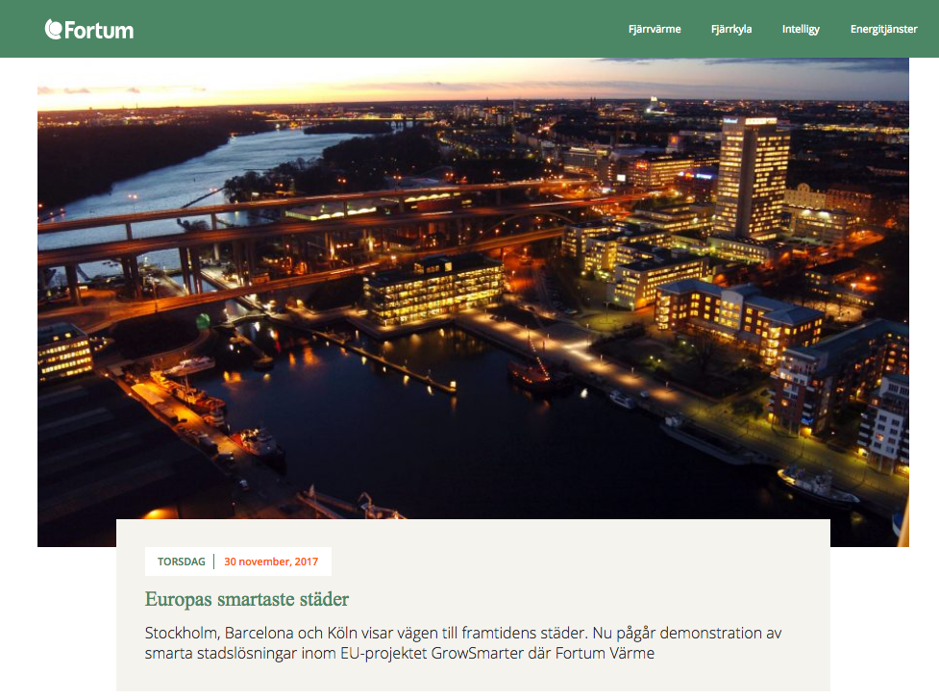939x699 pixels.
Task: Go to the Intelligy menu item
Action: point(801,29)
